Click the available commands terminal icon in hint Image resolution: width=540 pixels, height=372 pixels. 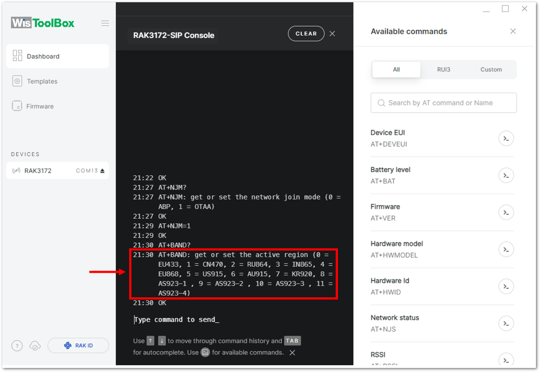tap(205, 352)
